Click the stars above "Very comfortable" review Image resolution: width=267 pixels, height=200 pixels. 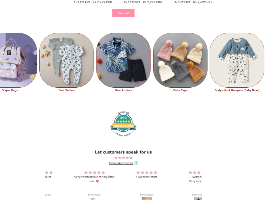point(94,172)
